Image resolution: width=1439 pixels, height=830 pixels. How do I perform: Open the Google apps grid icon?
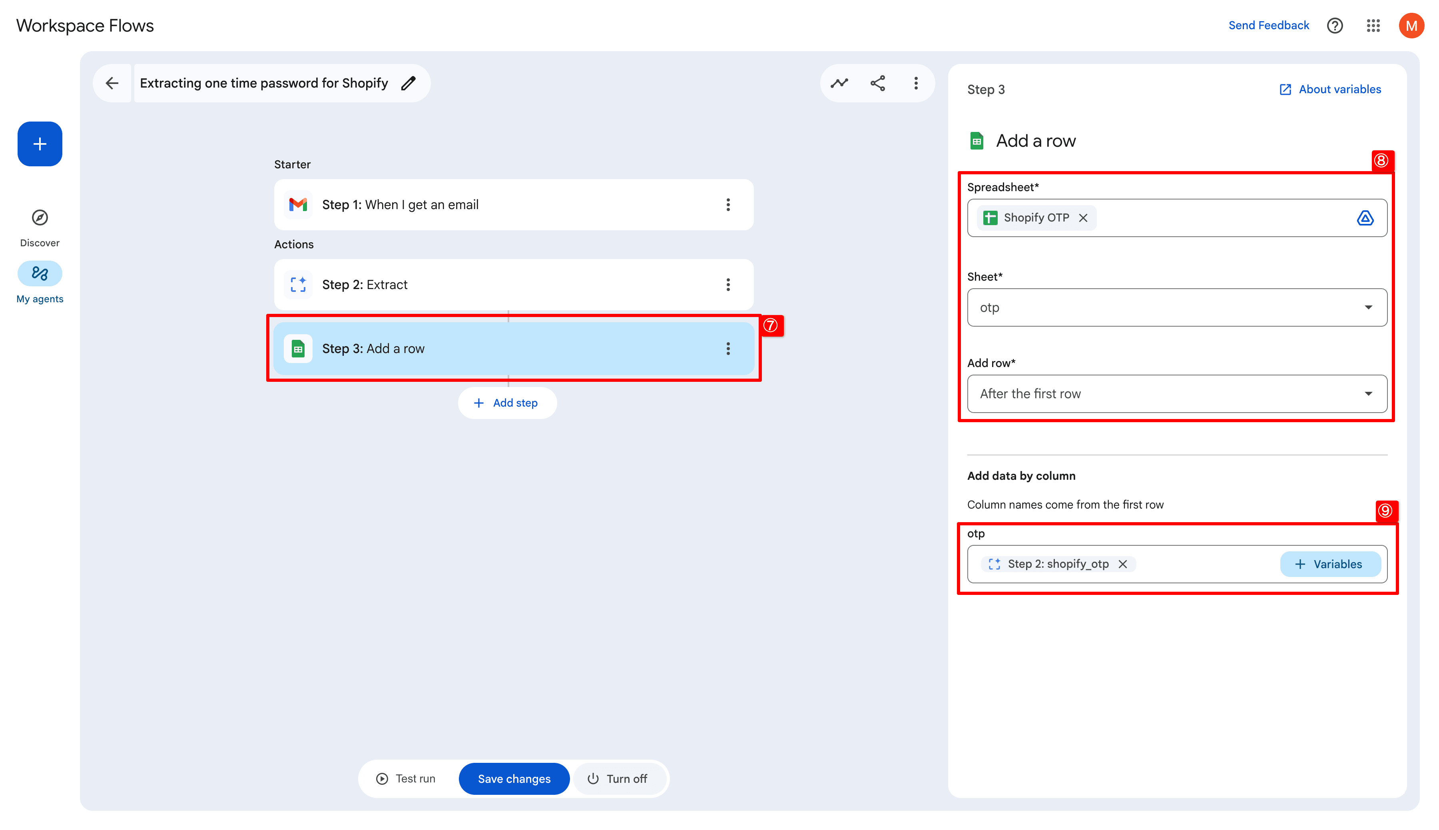point(1373,26)
